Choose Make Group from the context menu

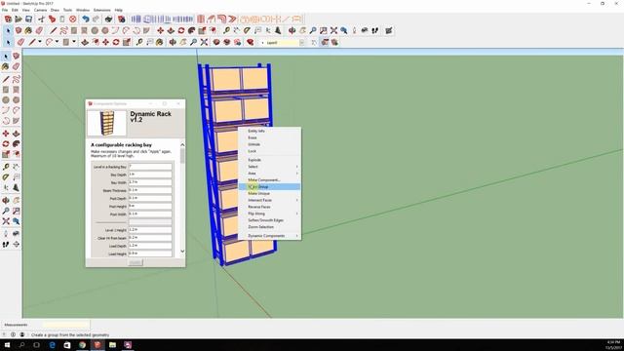click(269, 186)
